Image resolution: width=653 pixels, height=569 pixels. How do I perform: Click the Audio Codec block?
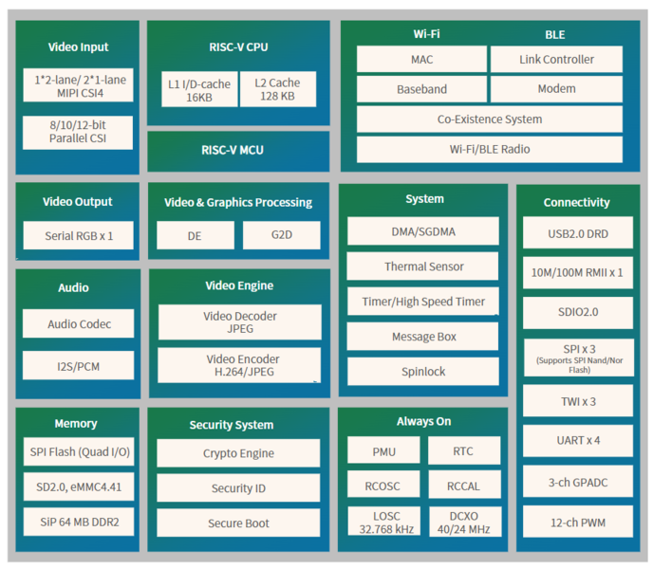78,324
